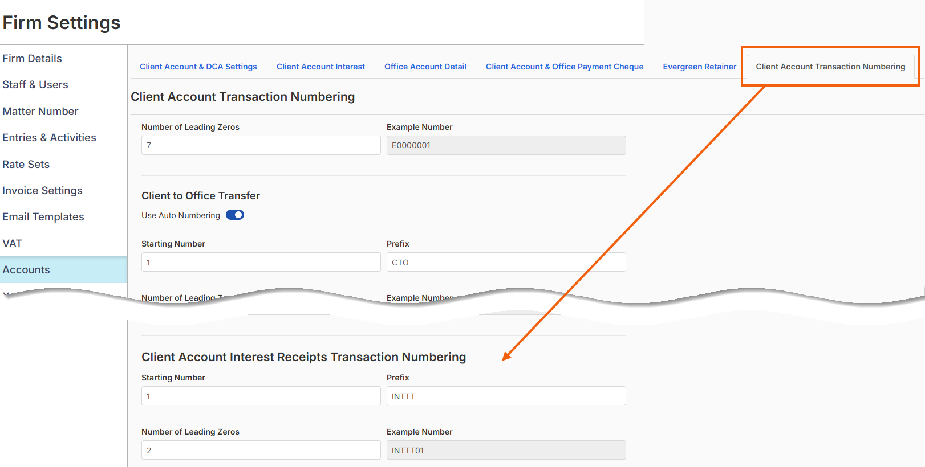Screen dimensions: 925x467
Task: Select Invoice Settings in the sidebar
Action: (42, 191)
